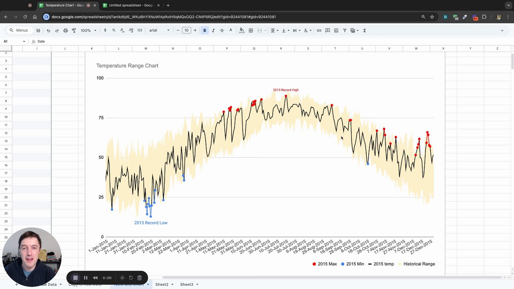Expand the Name box dropdown arrow
514x289 pixels.
[24, 41]
